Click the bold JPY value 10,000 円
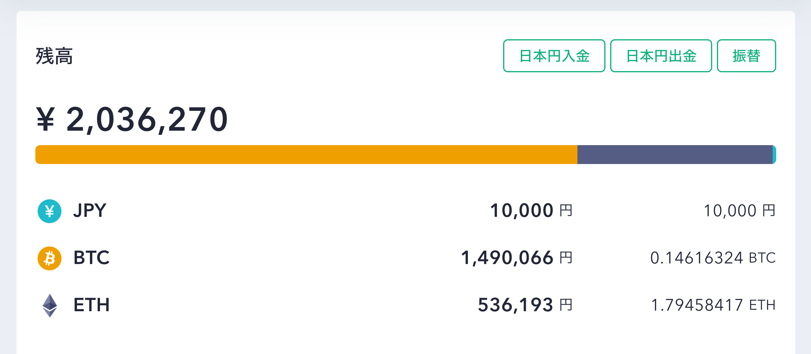 [x=531, y=210]
